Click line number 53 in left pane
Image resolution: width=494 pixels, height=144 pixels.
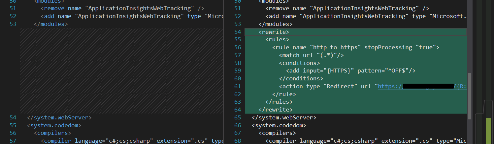click(x=13, y=24)
